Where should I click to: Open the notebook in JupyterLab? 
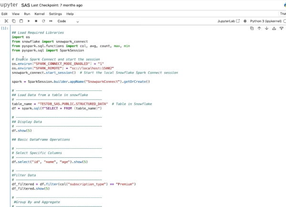point(228,21)
